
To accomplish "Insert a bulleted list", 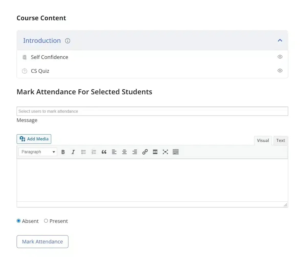I will pos(83,152).
